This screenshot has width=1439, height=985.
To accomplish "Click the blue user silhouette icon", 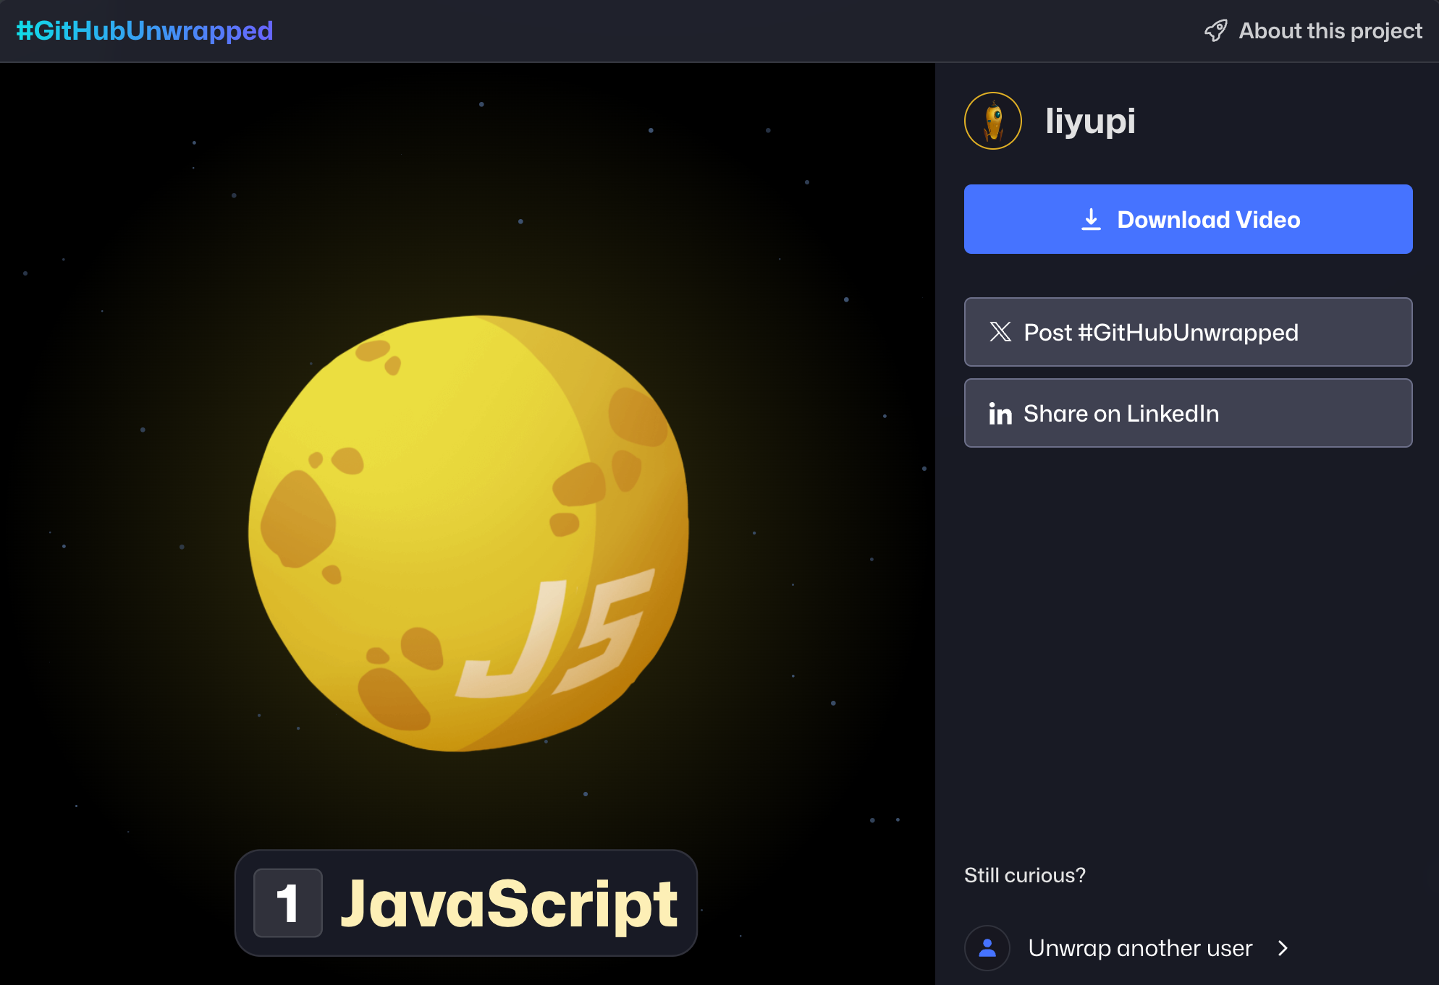I will click(x=987, y=947).
